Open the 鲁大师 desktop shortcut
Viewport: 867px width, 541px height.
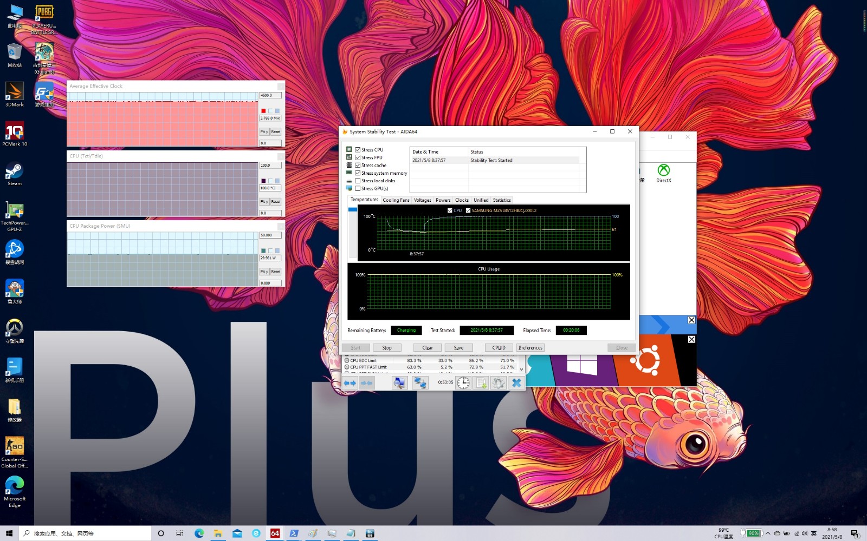[x=15, y=291]
